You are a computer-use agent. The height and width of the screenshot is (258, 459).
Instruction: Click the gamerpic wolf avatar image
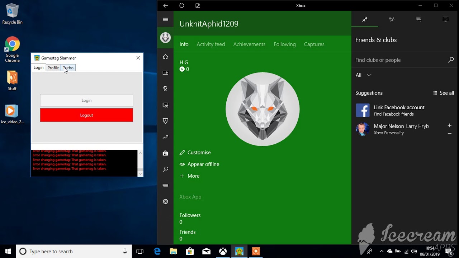(262, 109)
